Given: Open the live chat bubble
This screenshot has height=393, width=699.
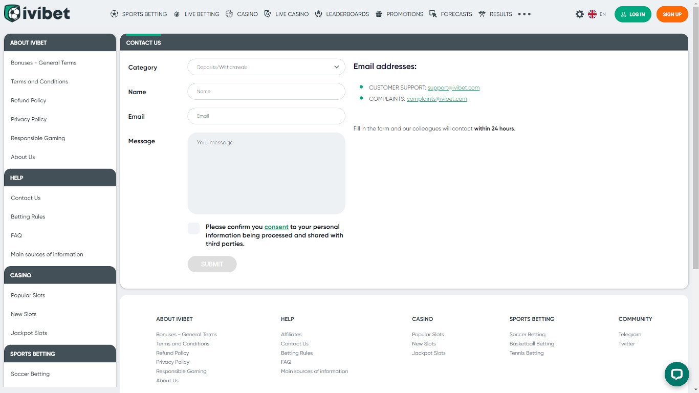Looking at the screenshot, I should click(676, 374).
